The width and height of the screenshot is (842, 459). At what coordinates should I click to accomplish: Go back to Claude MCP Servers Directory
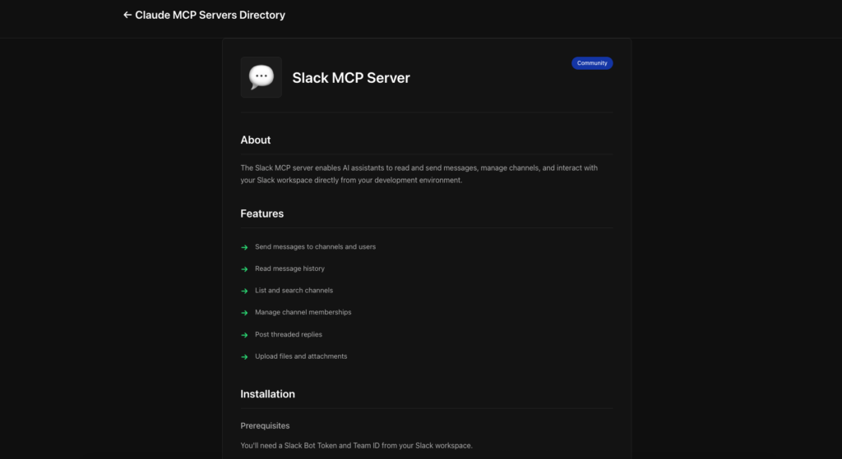point(210,15)
